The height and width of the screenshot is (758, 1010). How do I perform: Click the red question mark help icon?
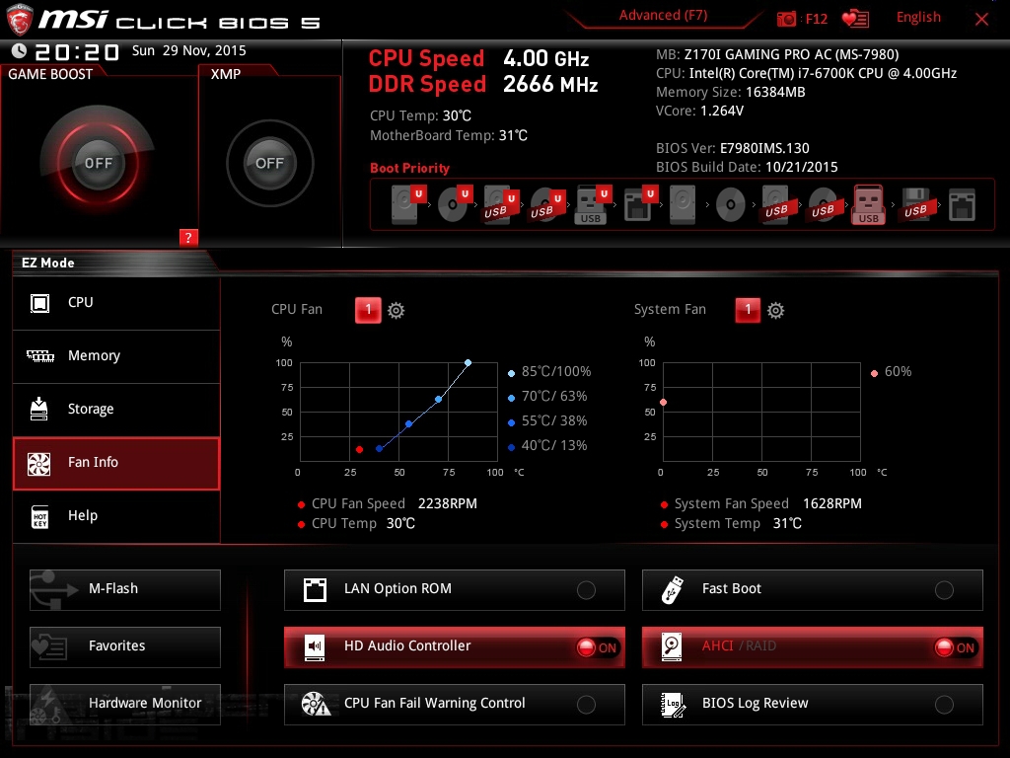pos(188,237)
